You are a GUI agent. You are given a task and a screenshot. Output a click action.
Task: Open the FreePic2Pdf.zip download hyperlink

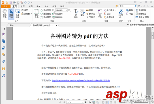(x=81, y=80)
